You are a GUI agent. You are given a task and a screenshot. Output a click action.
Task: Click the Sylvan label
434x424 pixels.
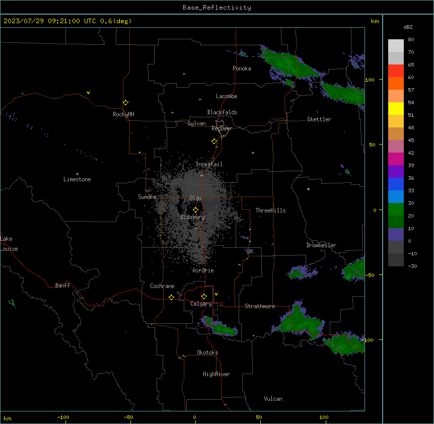196,123
